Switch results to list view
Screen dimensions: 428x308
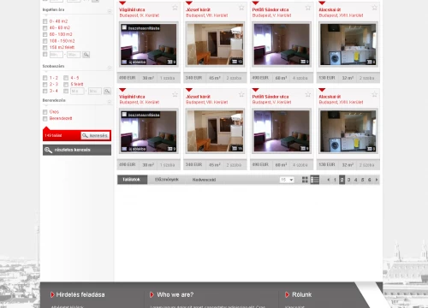(x=315, y=180)
